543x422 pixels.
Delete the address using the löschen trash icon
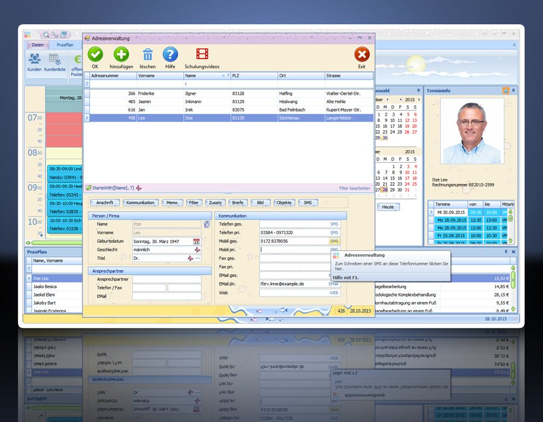[x=148, y=55]
